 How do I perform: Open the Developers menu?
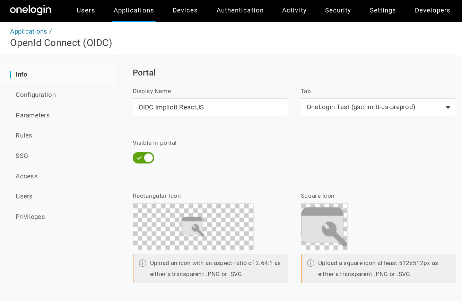433,10
